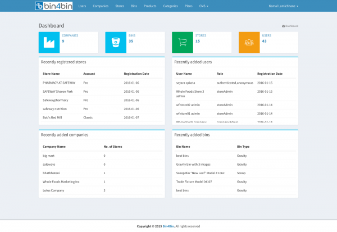Click the Bin4Bin footer link
This screenshot has width=337, height=232.
tap(167, 226)
